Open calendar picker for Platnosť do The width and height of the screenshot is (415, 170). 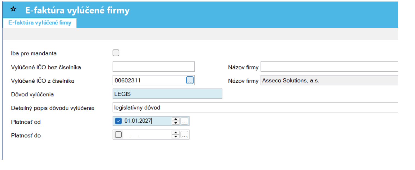tap(184, 135)
